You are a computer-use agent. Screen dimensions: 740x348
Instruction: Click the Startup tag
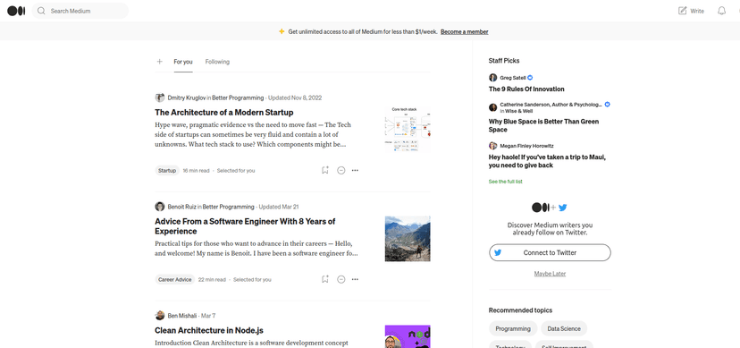click(x=167, y=171)
